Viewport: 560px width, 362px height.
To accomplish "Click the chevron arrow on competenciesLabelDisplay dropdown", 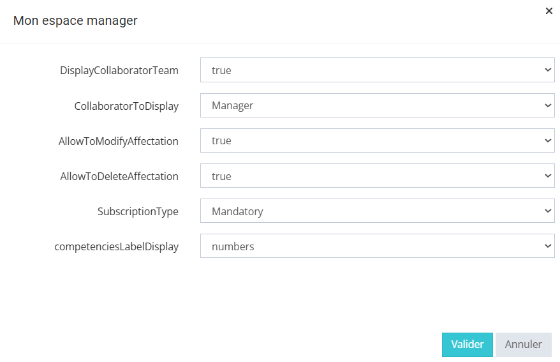I will click(x=548, y=246).
